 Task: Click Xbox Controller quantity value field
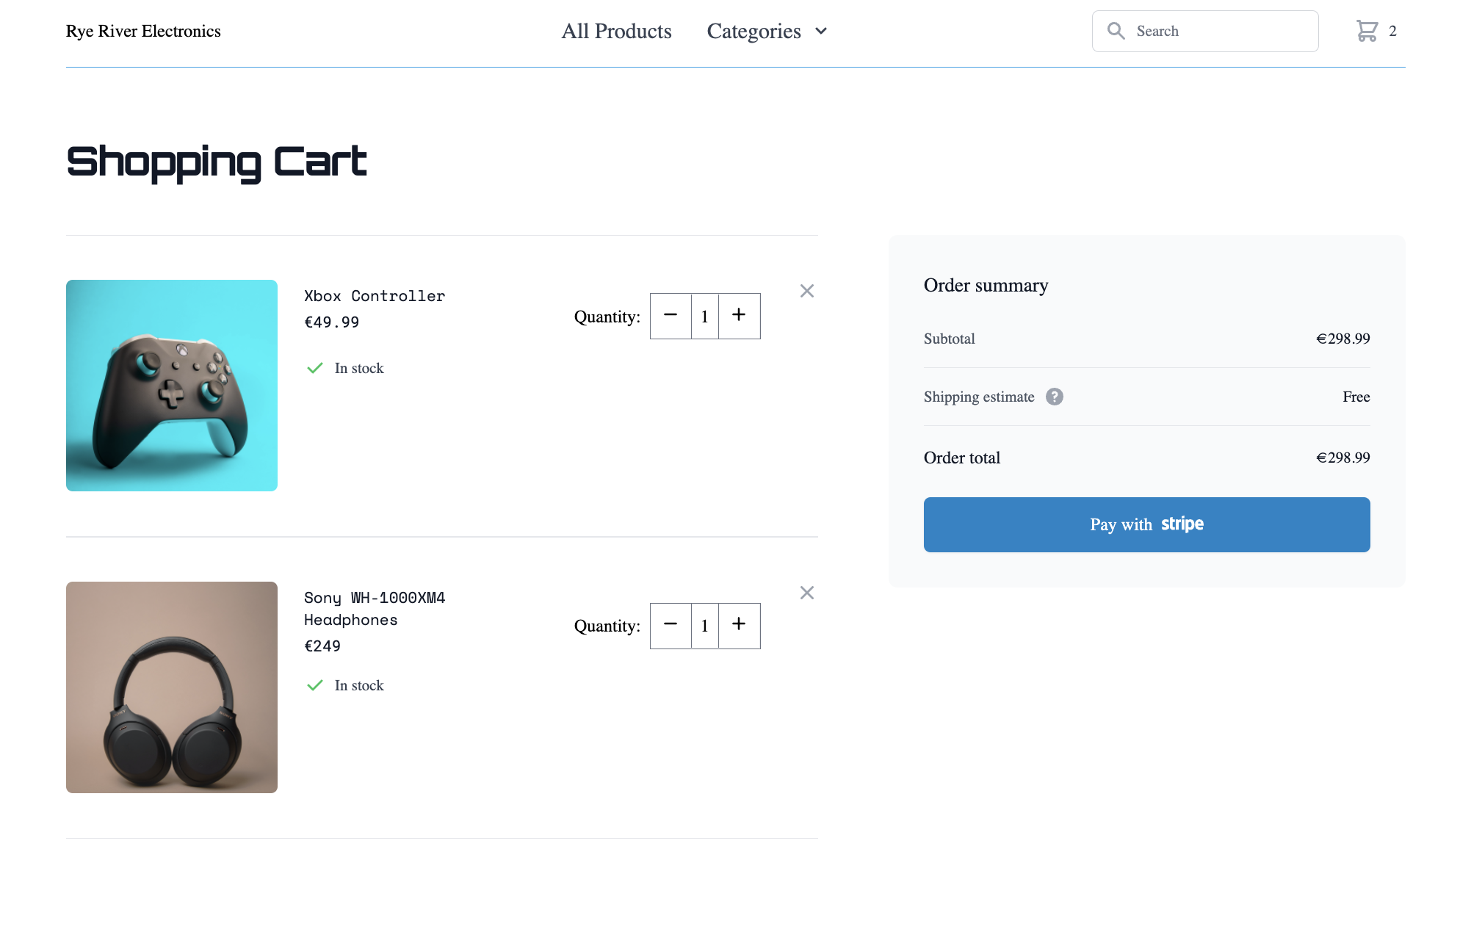[x=704, y=316]
